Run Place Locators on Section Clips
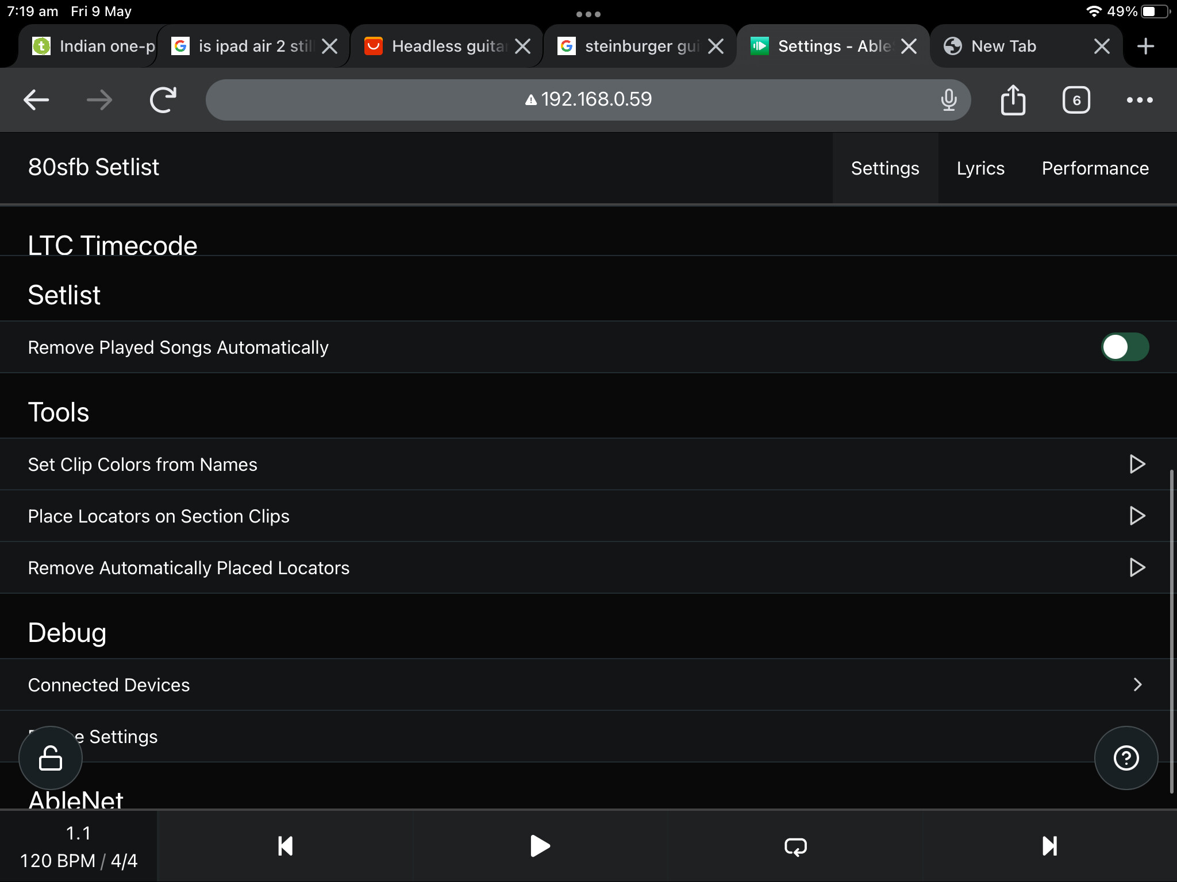 point(1137,516)
